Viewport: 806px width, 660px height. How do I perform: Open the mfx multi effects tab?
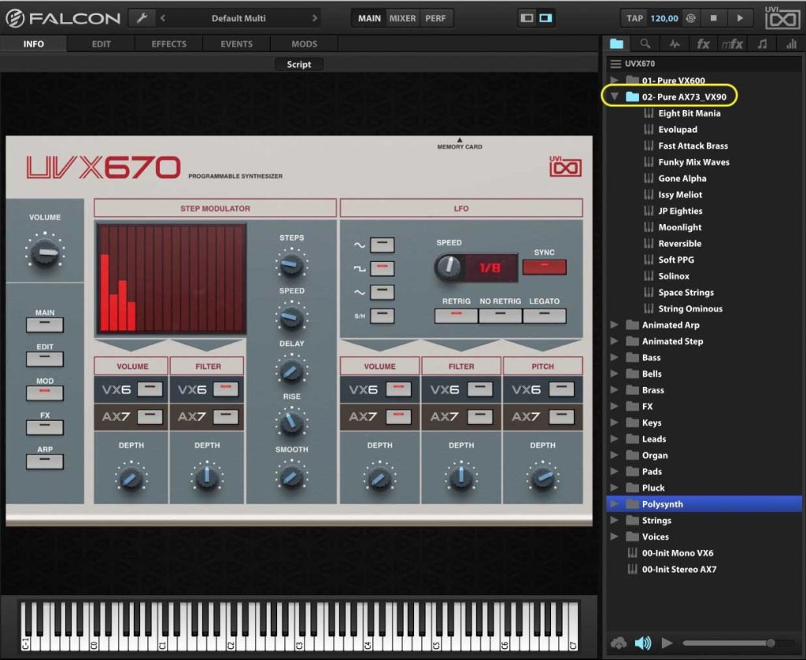732,44
